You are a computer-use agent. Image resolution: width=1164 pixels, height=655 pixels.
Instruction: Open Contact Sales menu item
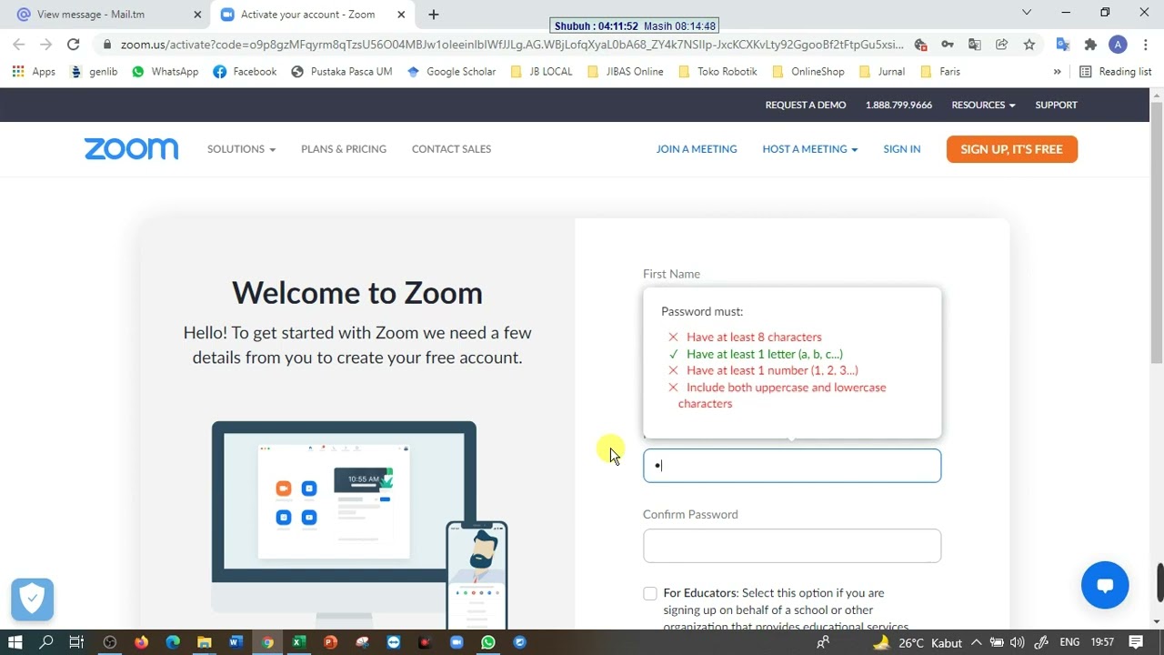tap(451, 149)
